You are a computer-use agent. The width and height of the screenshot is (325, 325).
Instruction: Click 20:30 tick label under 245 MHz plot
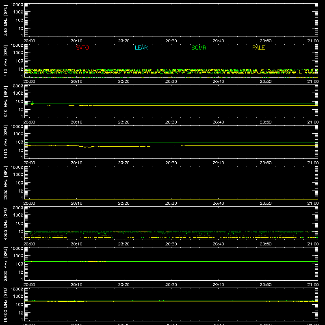(171, 41)
